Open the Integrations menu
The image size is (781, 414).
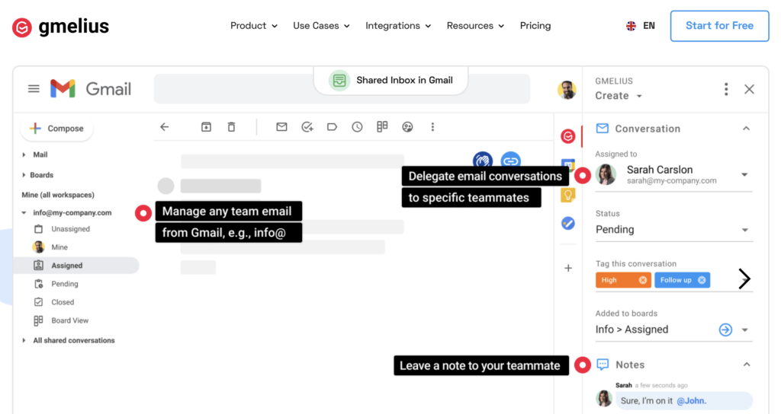click(398, 26)
